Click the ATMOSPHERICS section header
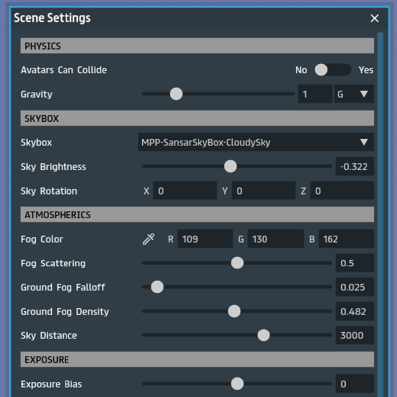This screenshot has width=397, height=397. coord(197,215)
